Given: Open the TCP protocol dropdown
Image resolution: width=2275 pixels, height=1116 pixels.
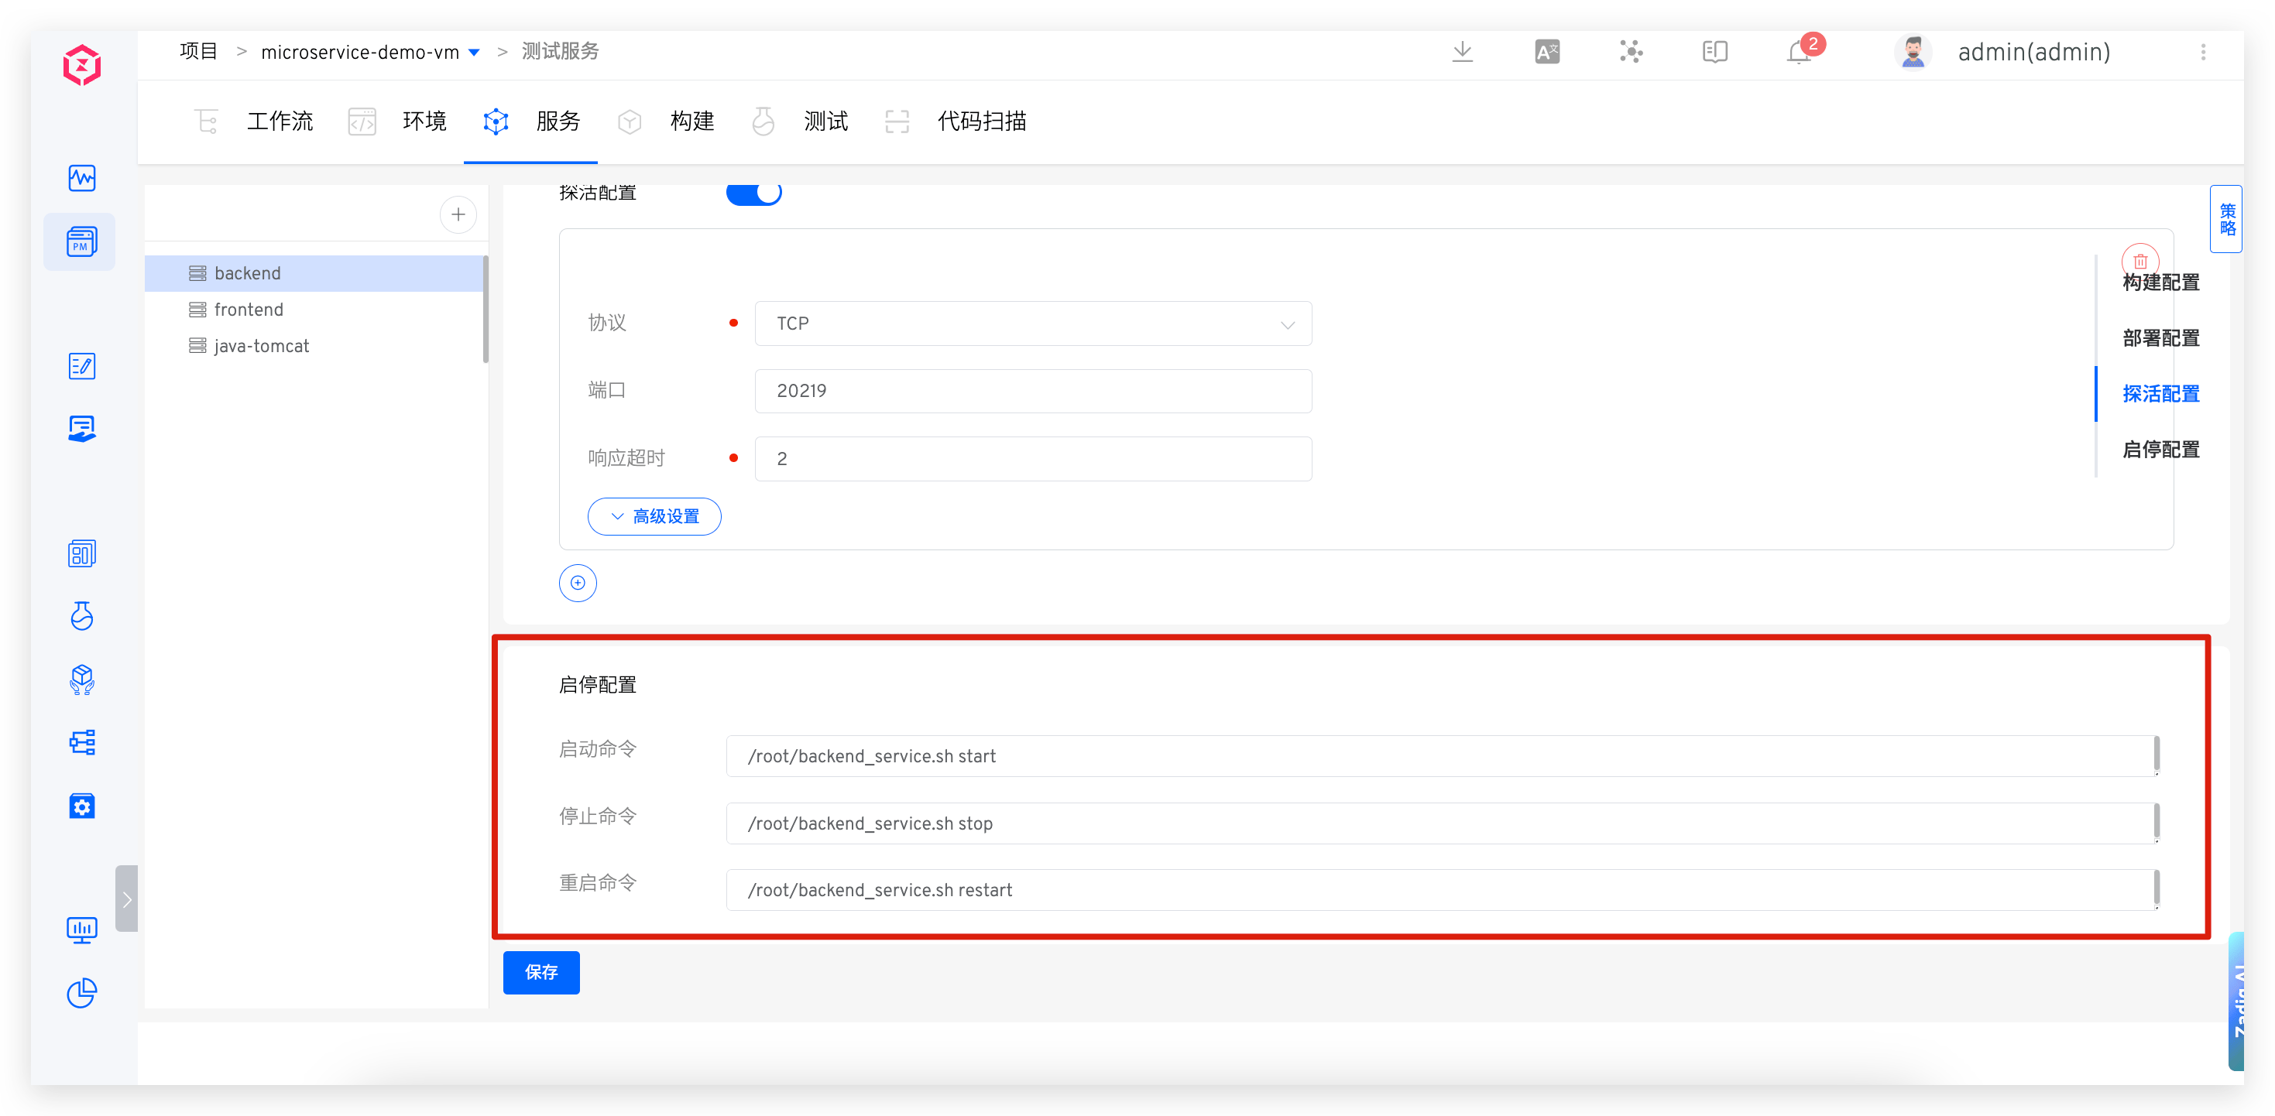Looking at the screenshot, I should tap(1033, 324).
